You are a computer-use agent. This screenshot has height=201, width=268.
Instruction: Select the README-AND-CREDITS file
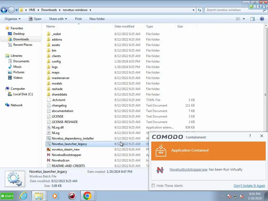click(x=68, y=166)
